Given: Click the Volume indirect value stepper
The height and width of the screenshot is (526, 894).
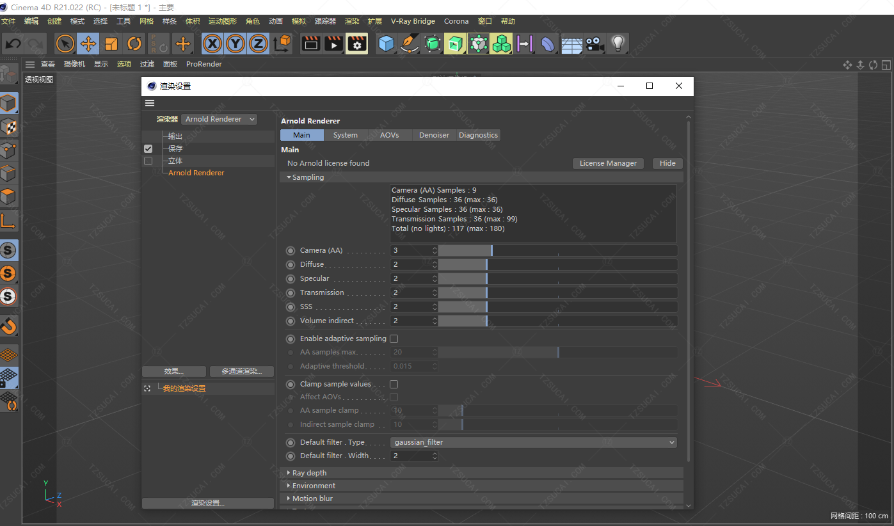Looking at the screenshot, I should [x=435, y=321].
